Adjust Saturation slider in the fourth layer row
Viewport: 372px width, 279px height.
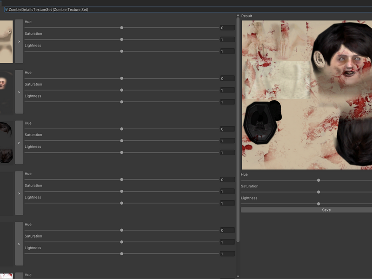click(x=121, y=191)
